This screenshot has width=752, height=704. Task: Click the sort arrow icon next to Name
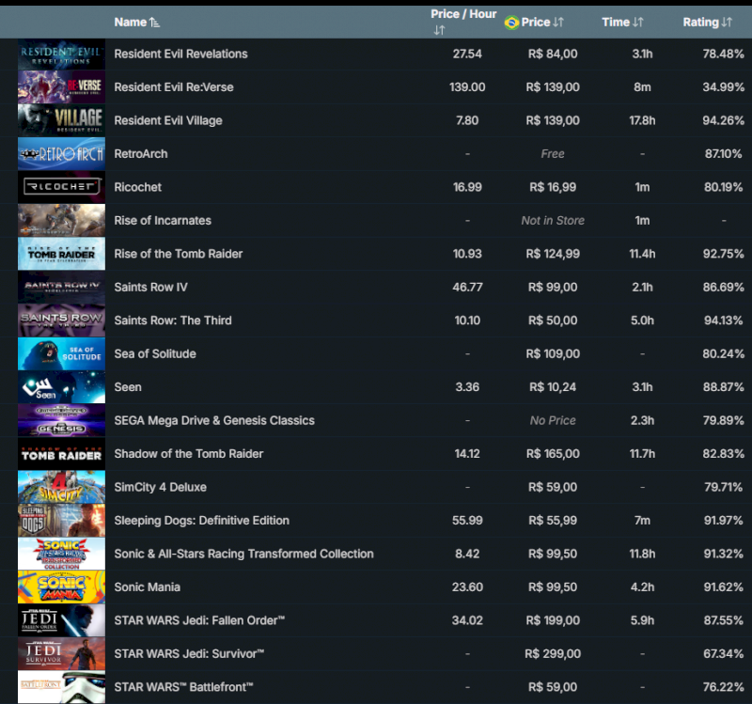(154, 23)
